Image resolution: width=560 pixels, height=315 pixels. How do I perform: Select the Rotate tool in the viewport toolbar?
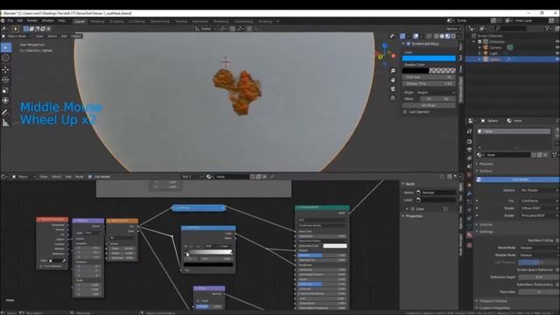(6, 80)
